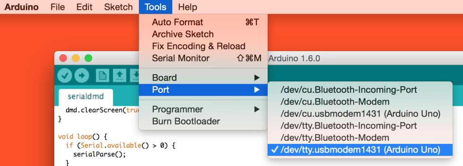Select Auto Format menu entry
The width and height of the screenshot is (463, 166).
click(x=203, y=22)
